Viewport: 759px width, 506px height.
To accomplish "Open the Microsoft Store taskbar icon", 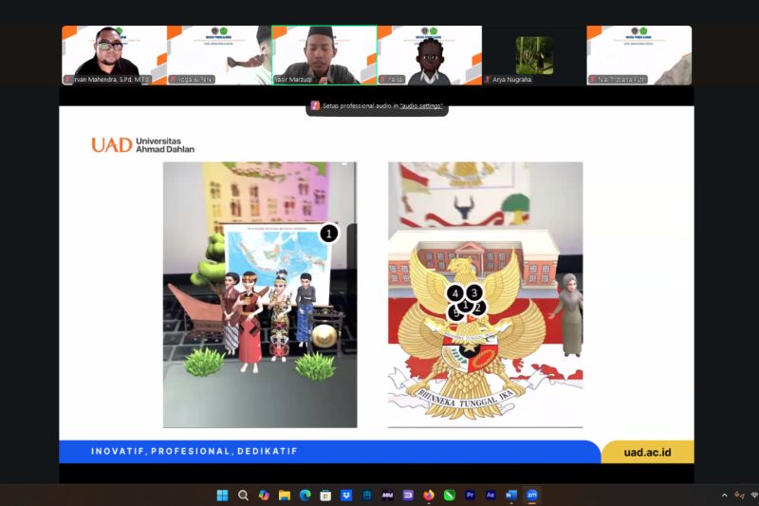I will 325,495.
